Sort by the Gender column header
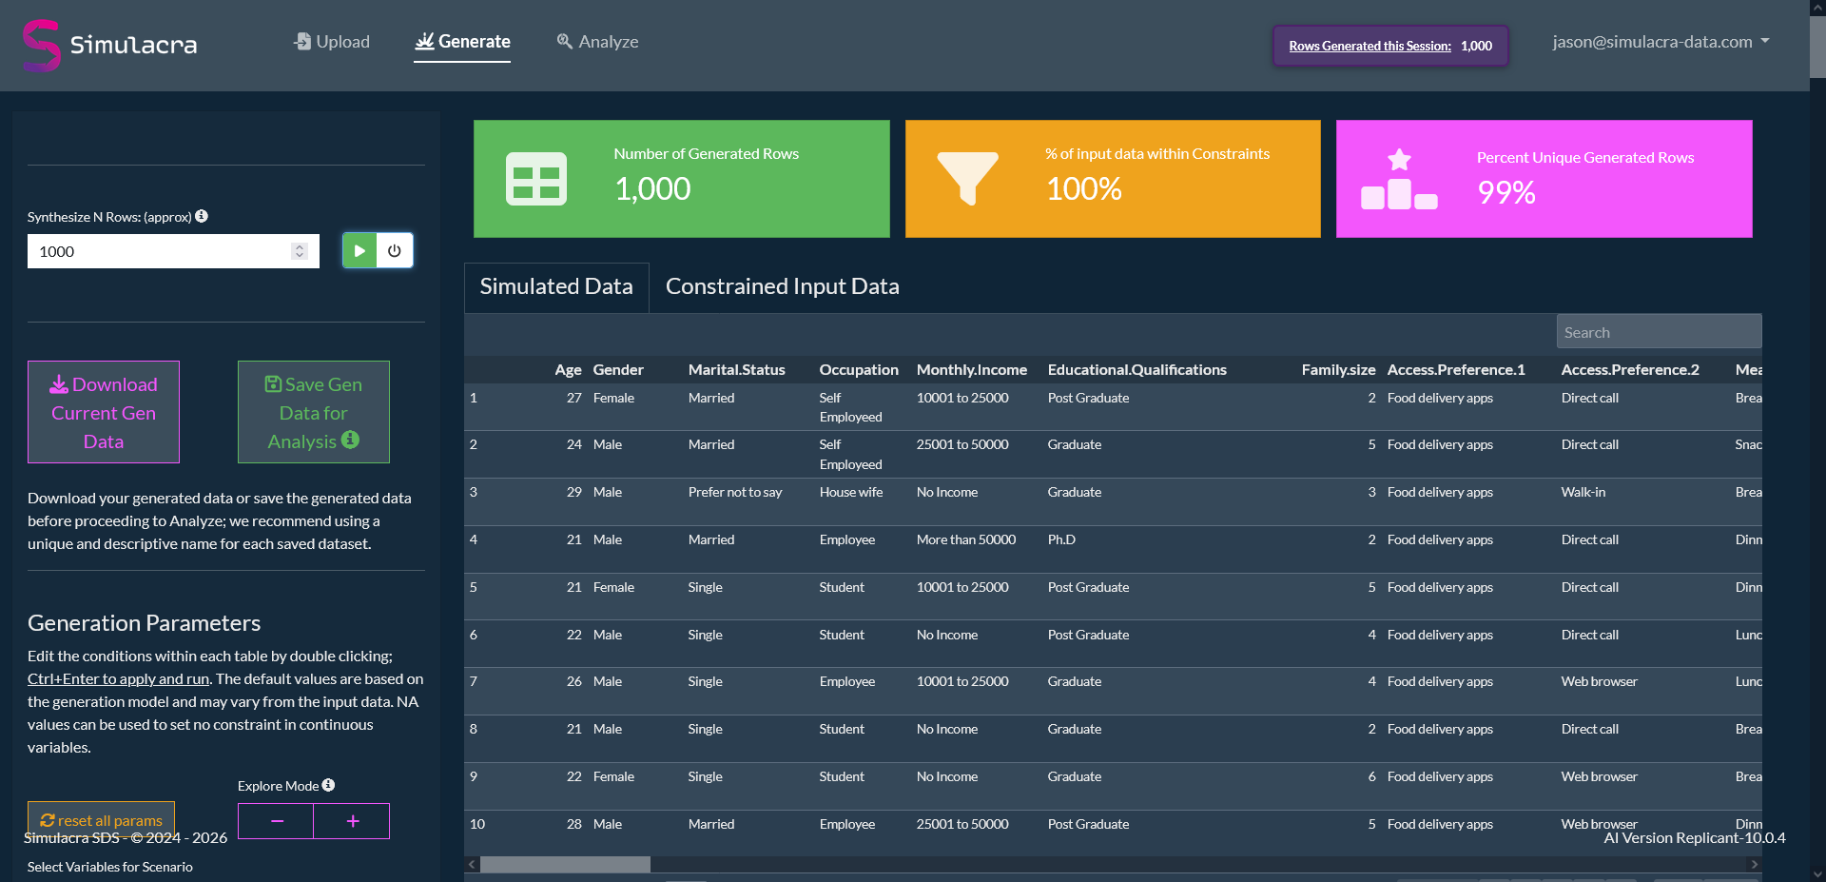 point(618,369)
